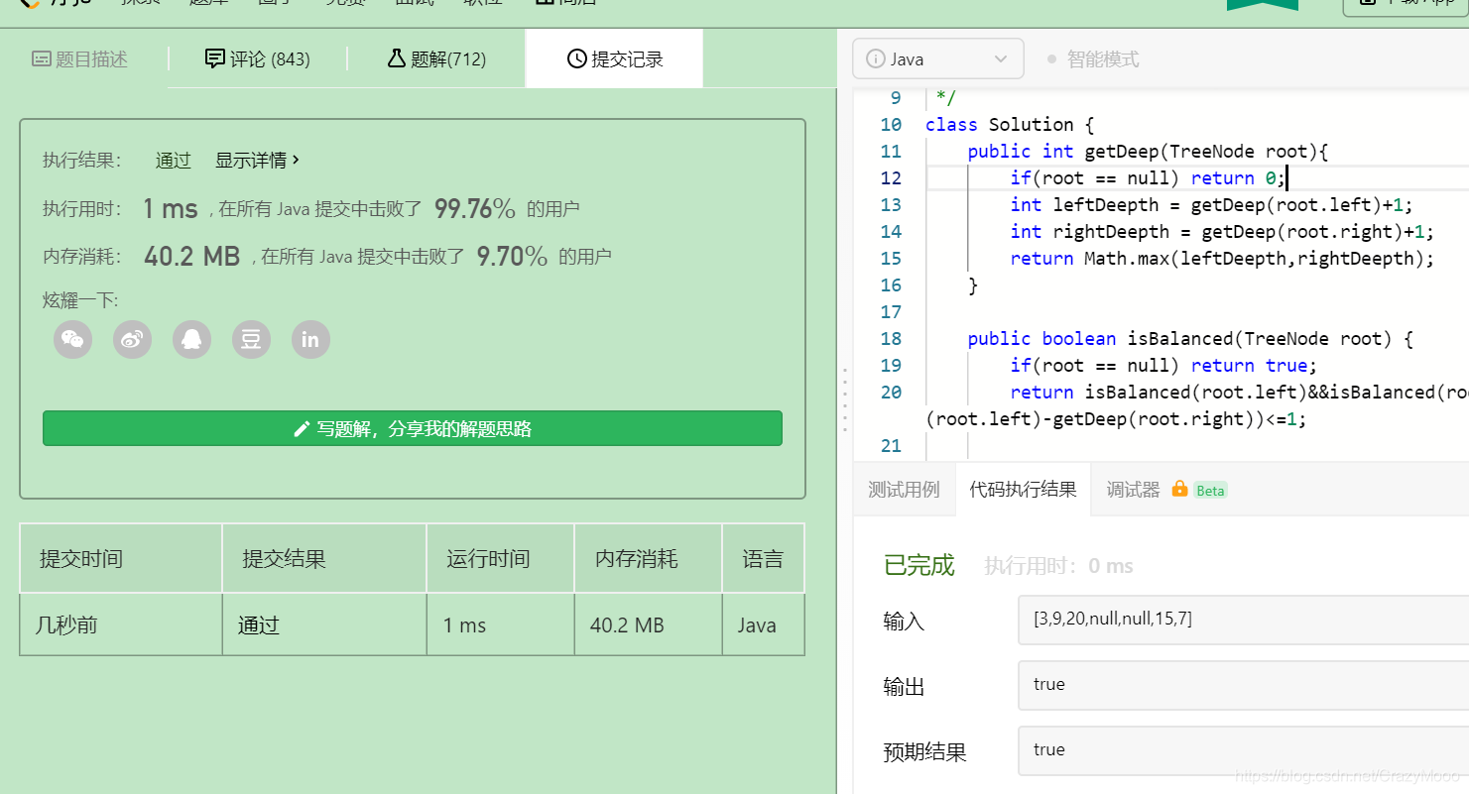
Task: Share result via QQ icon
Action: point(191,339)
